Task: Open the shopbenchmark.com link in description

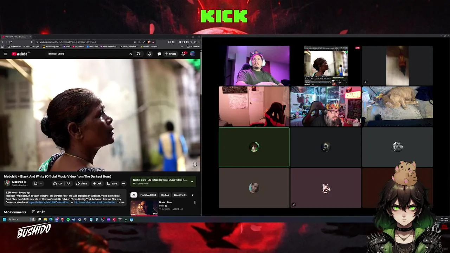Action: (95, 202)
